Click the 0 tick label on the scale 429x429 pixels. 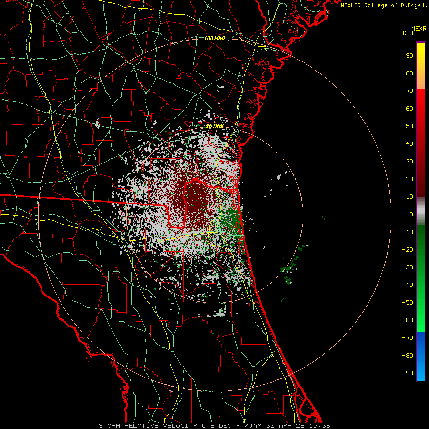[411, 214]
